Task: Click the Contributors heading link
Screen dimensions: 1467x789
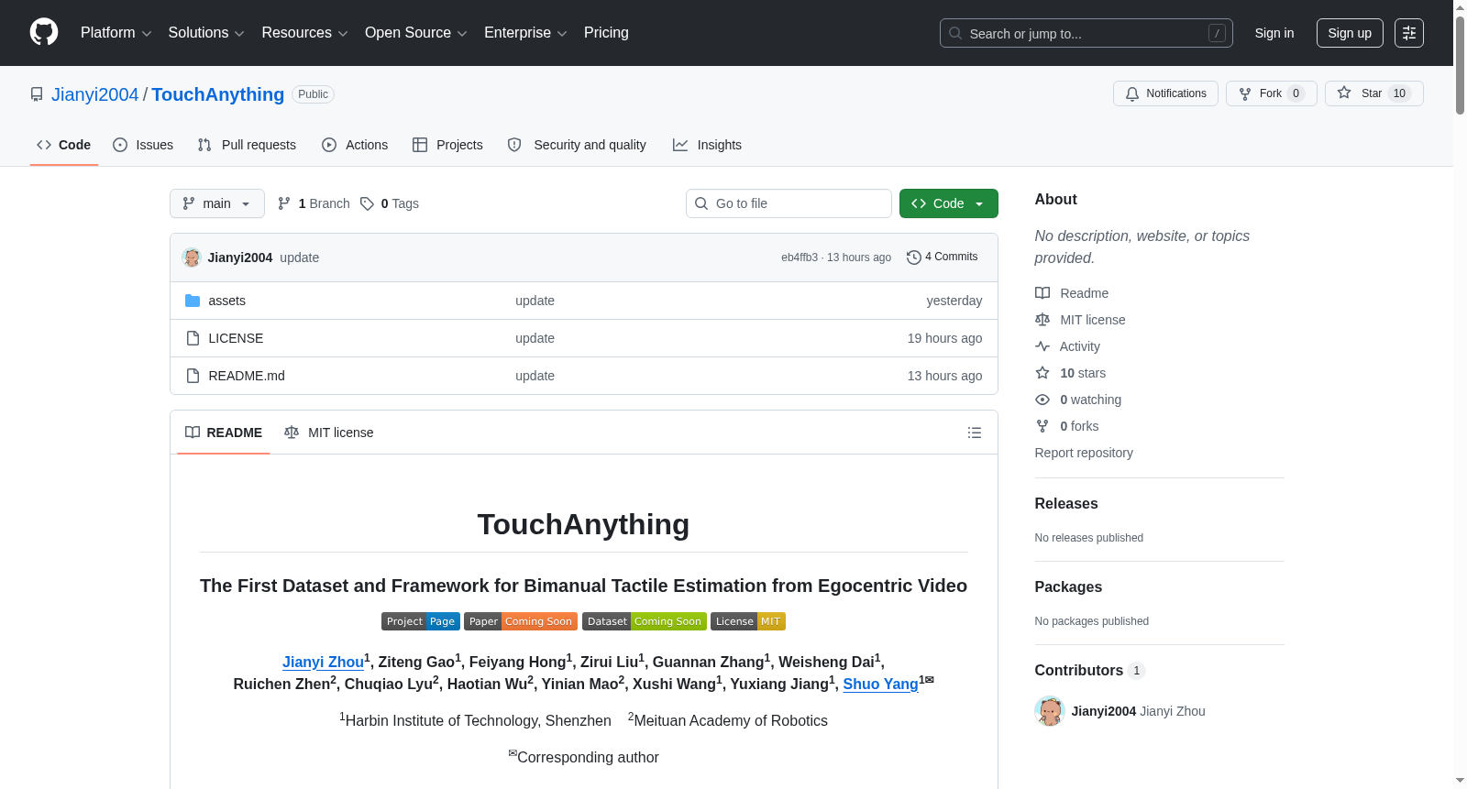Action: pos(1089,670)
